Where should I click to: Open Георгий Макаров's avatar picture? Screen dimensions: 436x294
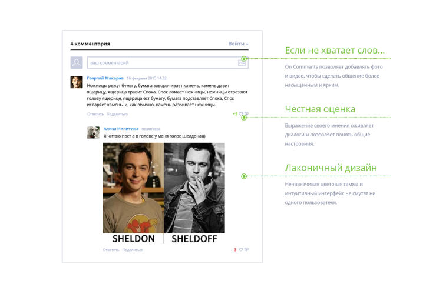click(77, 82)
